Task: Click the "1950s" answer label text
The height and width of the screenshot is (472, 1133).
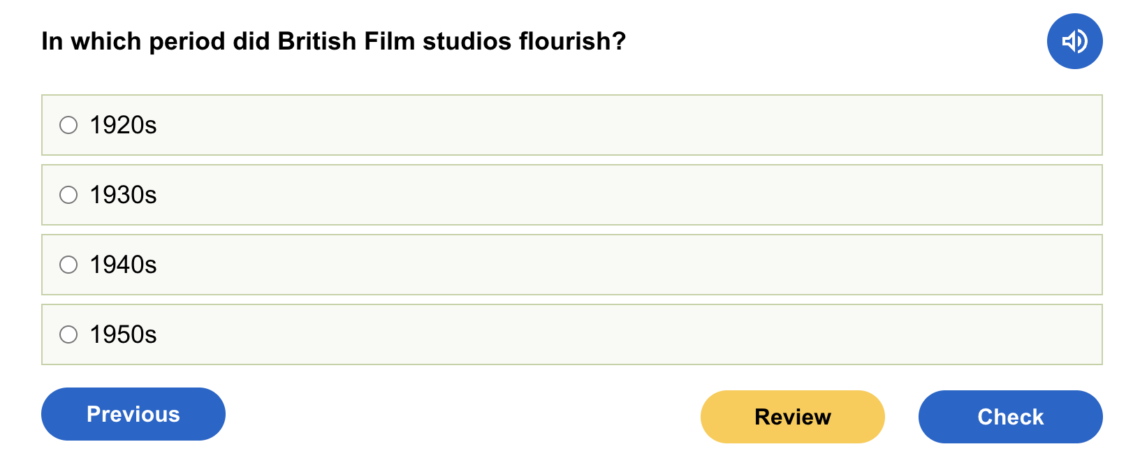Action: pos(123,334)
